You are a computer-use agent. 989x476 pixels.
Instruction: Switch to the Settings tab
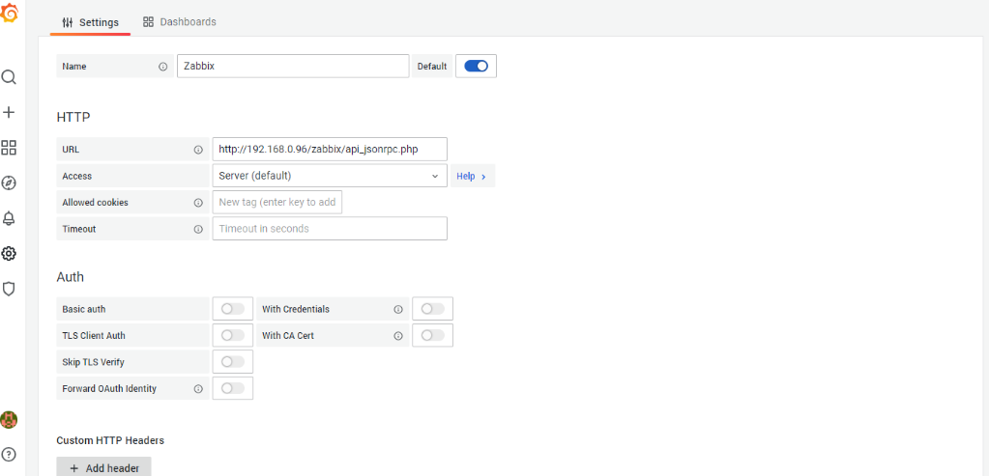point(90,22)
